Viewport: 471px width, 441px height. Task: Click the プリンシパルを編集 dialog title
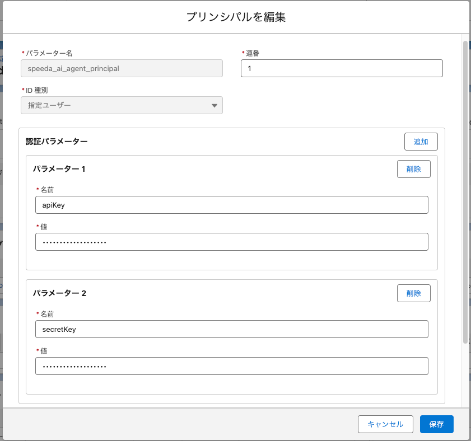tap(236, 17)
